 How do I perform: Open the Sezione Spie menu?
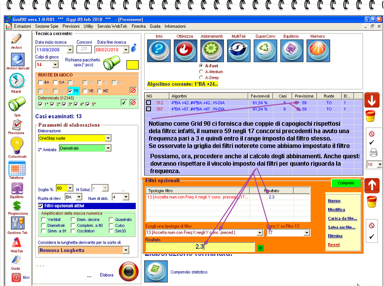[47, 26]
